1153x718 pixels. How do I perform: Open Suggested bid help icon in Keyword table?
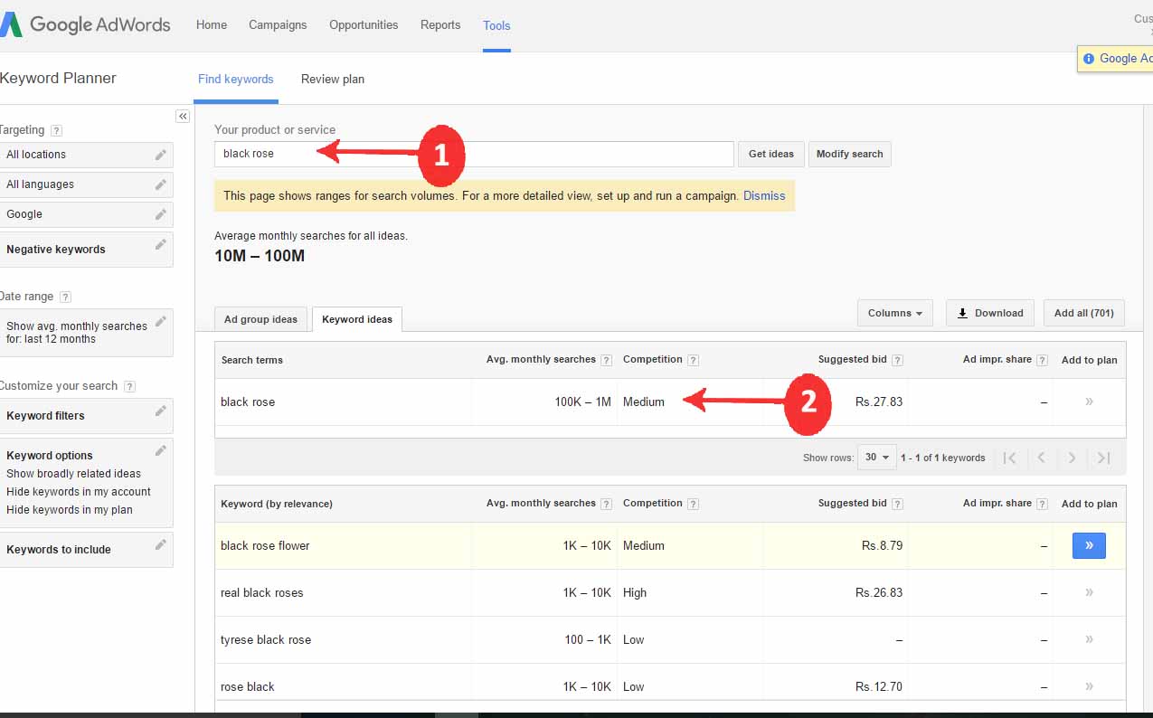[897, 504]
